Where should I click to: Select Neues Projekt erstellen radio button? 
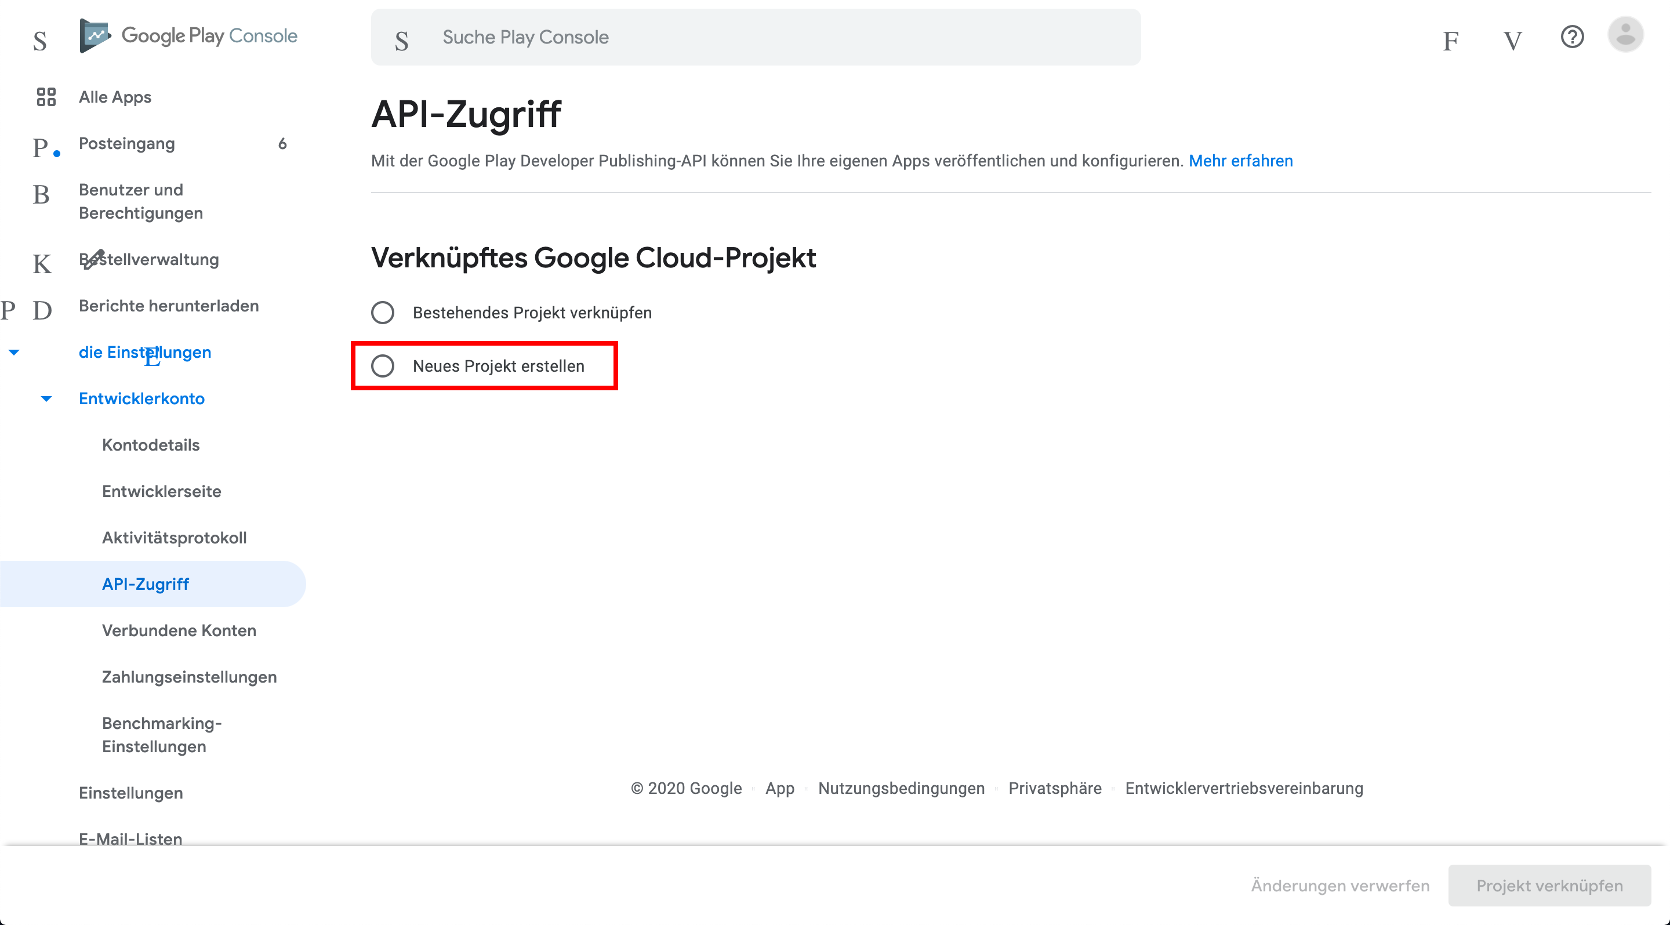point(383,367)
